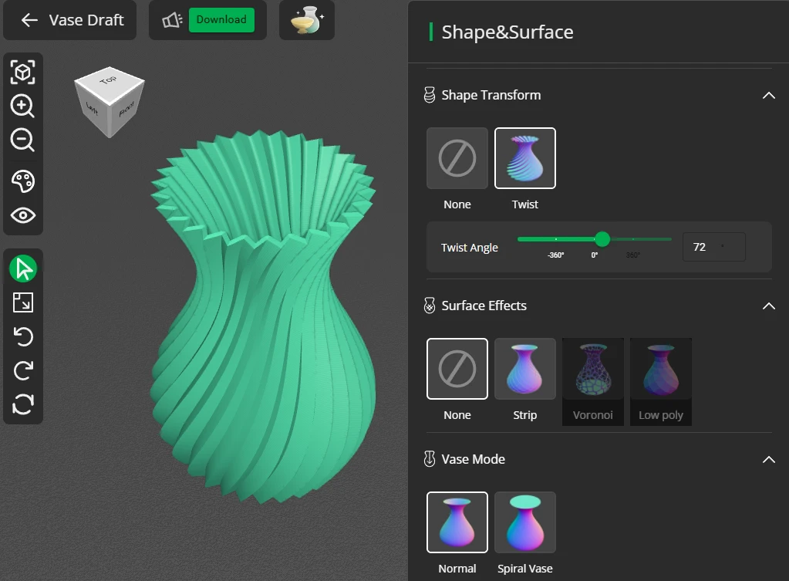789x581 pixels.
Task: Collapse the Vase Mode section
Action: (768, 460)
